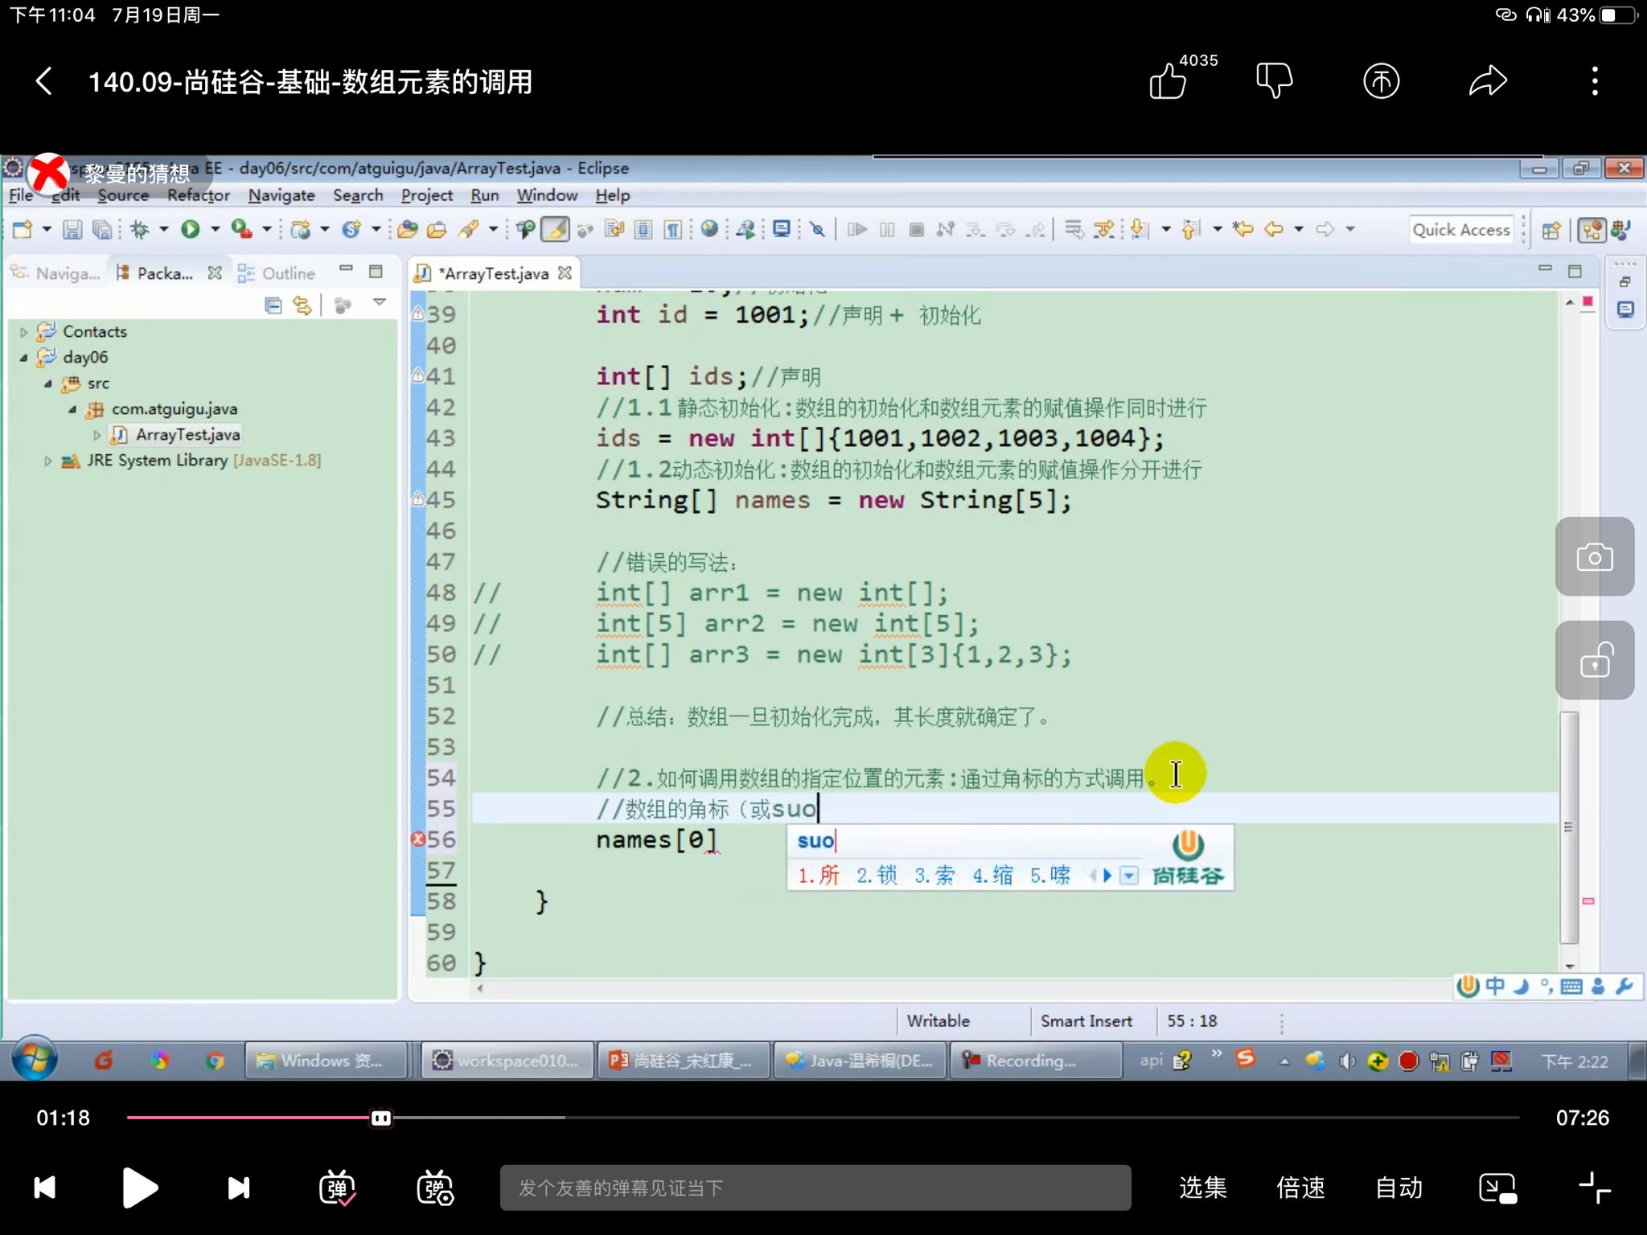Screen dimensions: 1647x1235
Task: Like the video with thumbs up
Action: tap(1168, 81)
